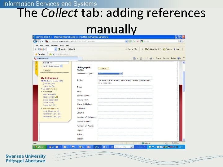
Task: Click the Year input field
Action: (125, 91)
